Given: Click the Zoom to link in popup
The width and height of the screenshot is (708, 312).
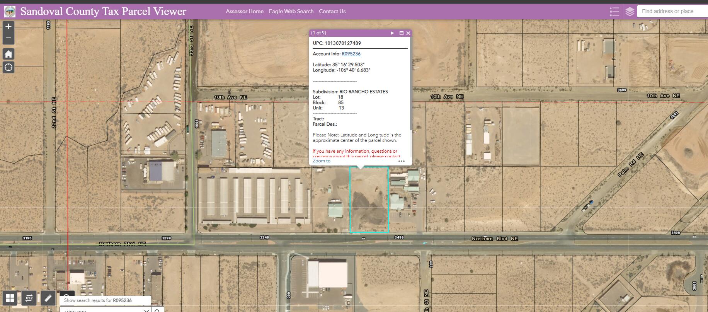Looking at the screenshot, I should pyautogui.click(x=322, y=161).
